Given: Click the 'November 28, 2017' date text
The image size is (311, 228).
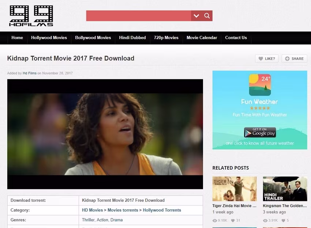Looking at the screenshot, I should 57,73.
